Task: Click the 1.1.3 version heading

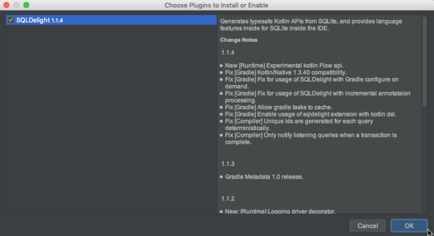Action: 228,164
